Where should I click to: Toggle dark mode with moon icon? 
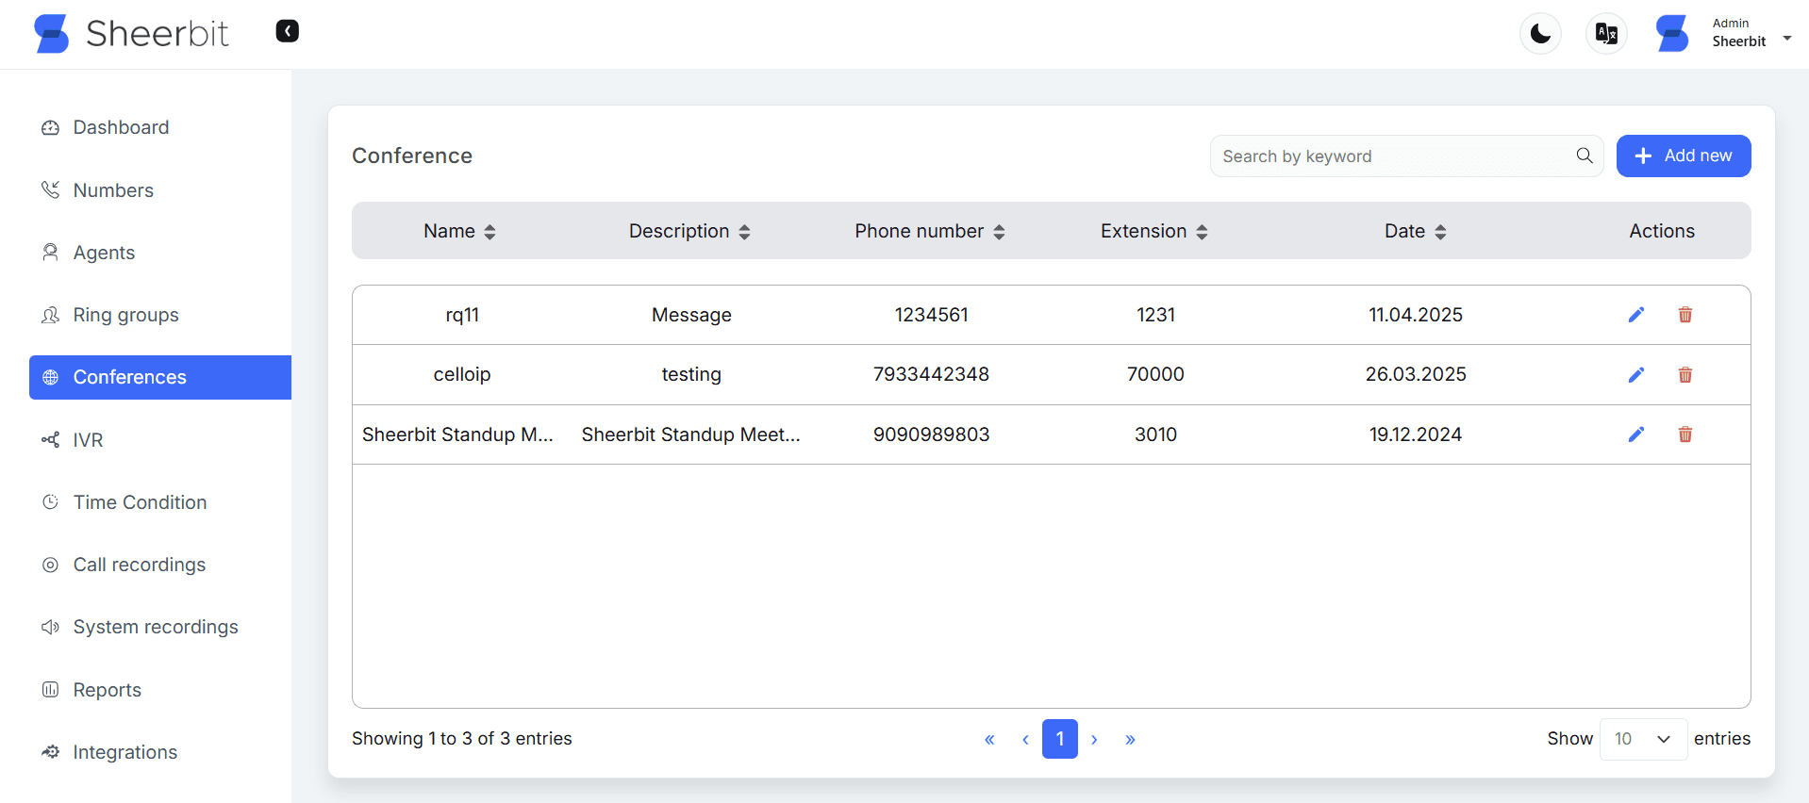click(1540, 35)
